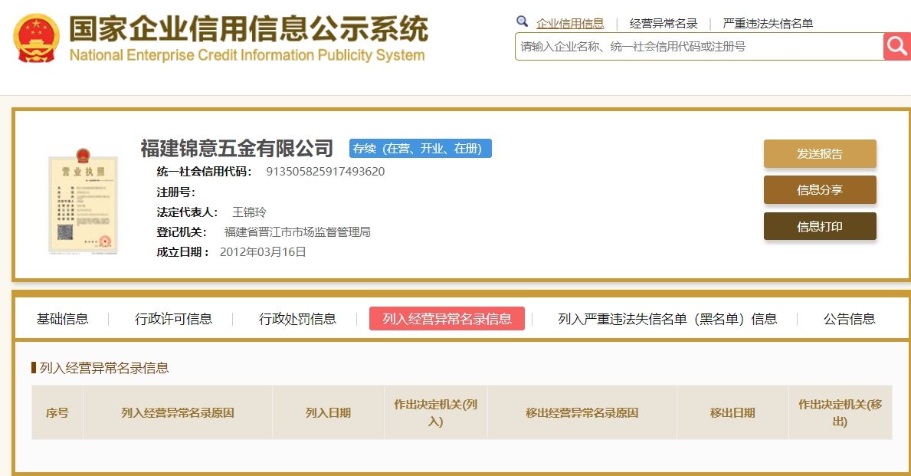The width and height of the screenshot is (911, 476).
Task: Open the business license thumbnail image
Action: [83, 201]
